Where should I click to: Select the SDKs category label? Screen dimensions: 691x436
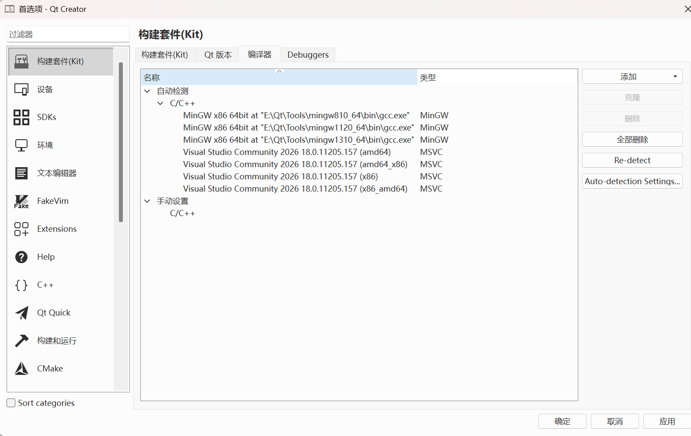47,117
